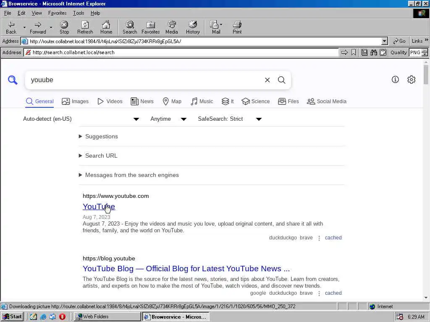Click the Back button history dropdown arrow
Viewport: 430px width, 322px height.
tap(24, 27)
